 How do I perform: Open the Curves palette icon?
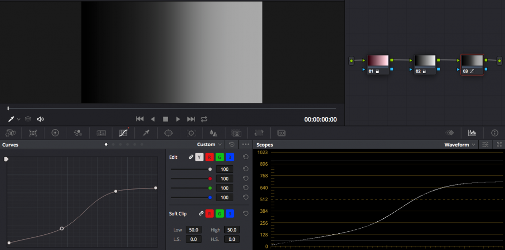123,133
